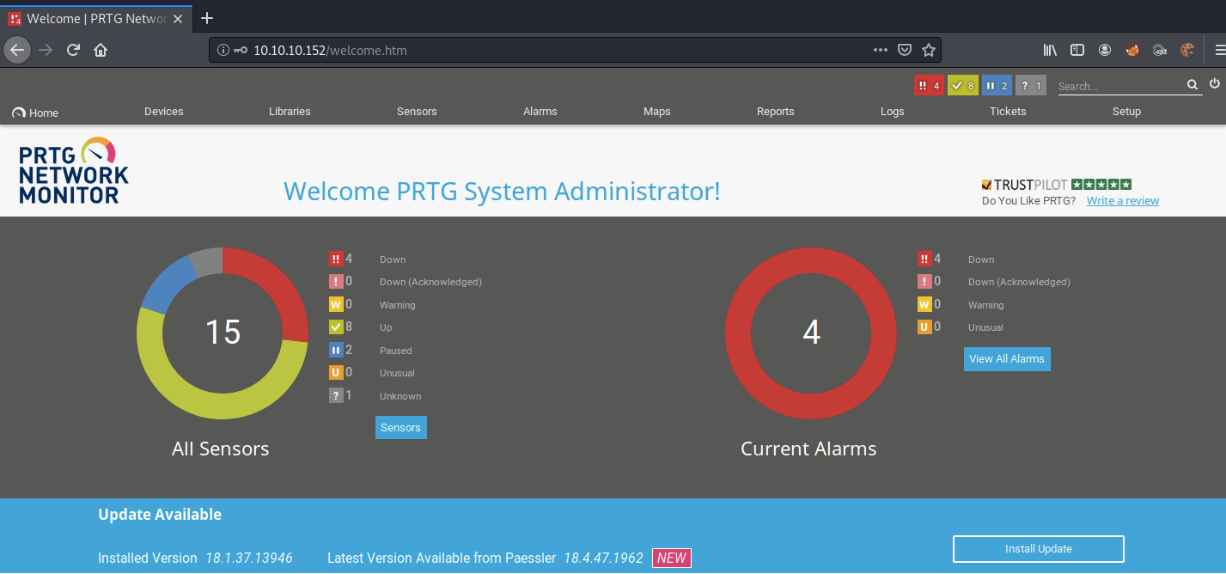Open the Libraries menu

pyautogui.click(x=290, y=112)
